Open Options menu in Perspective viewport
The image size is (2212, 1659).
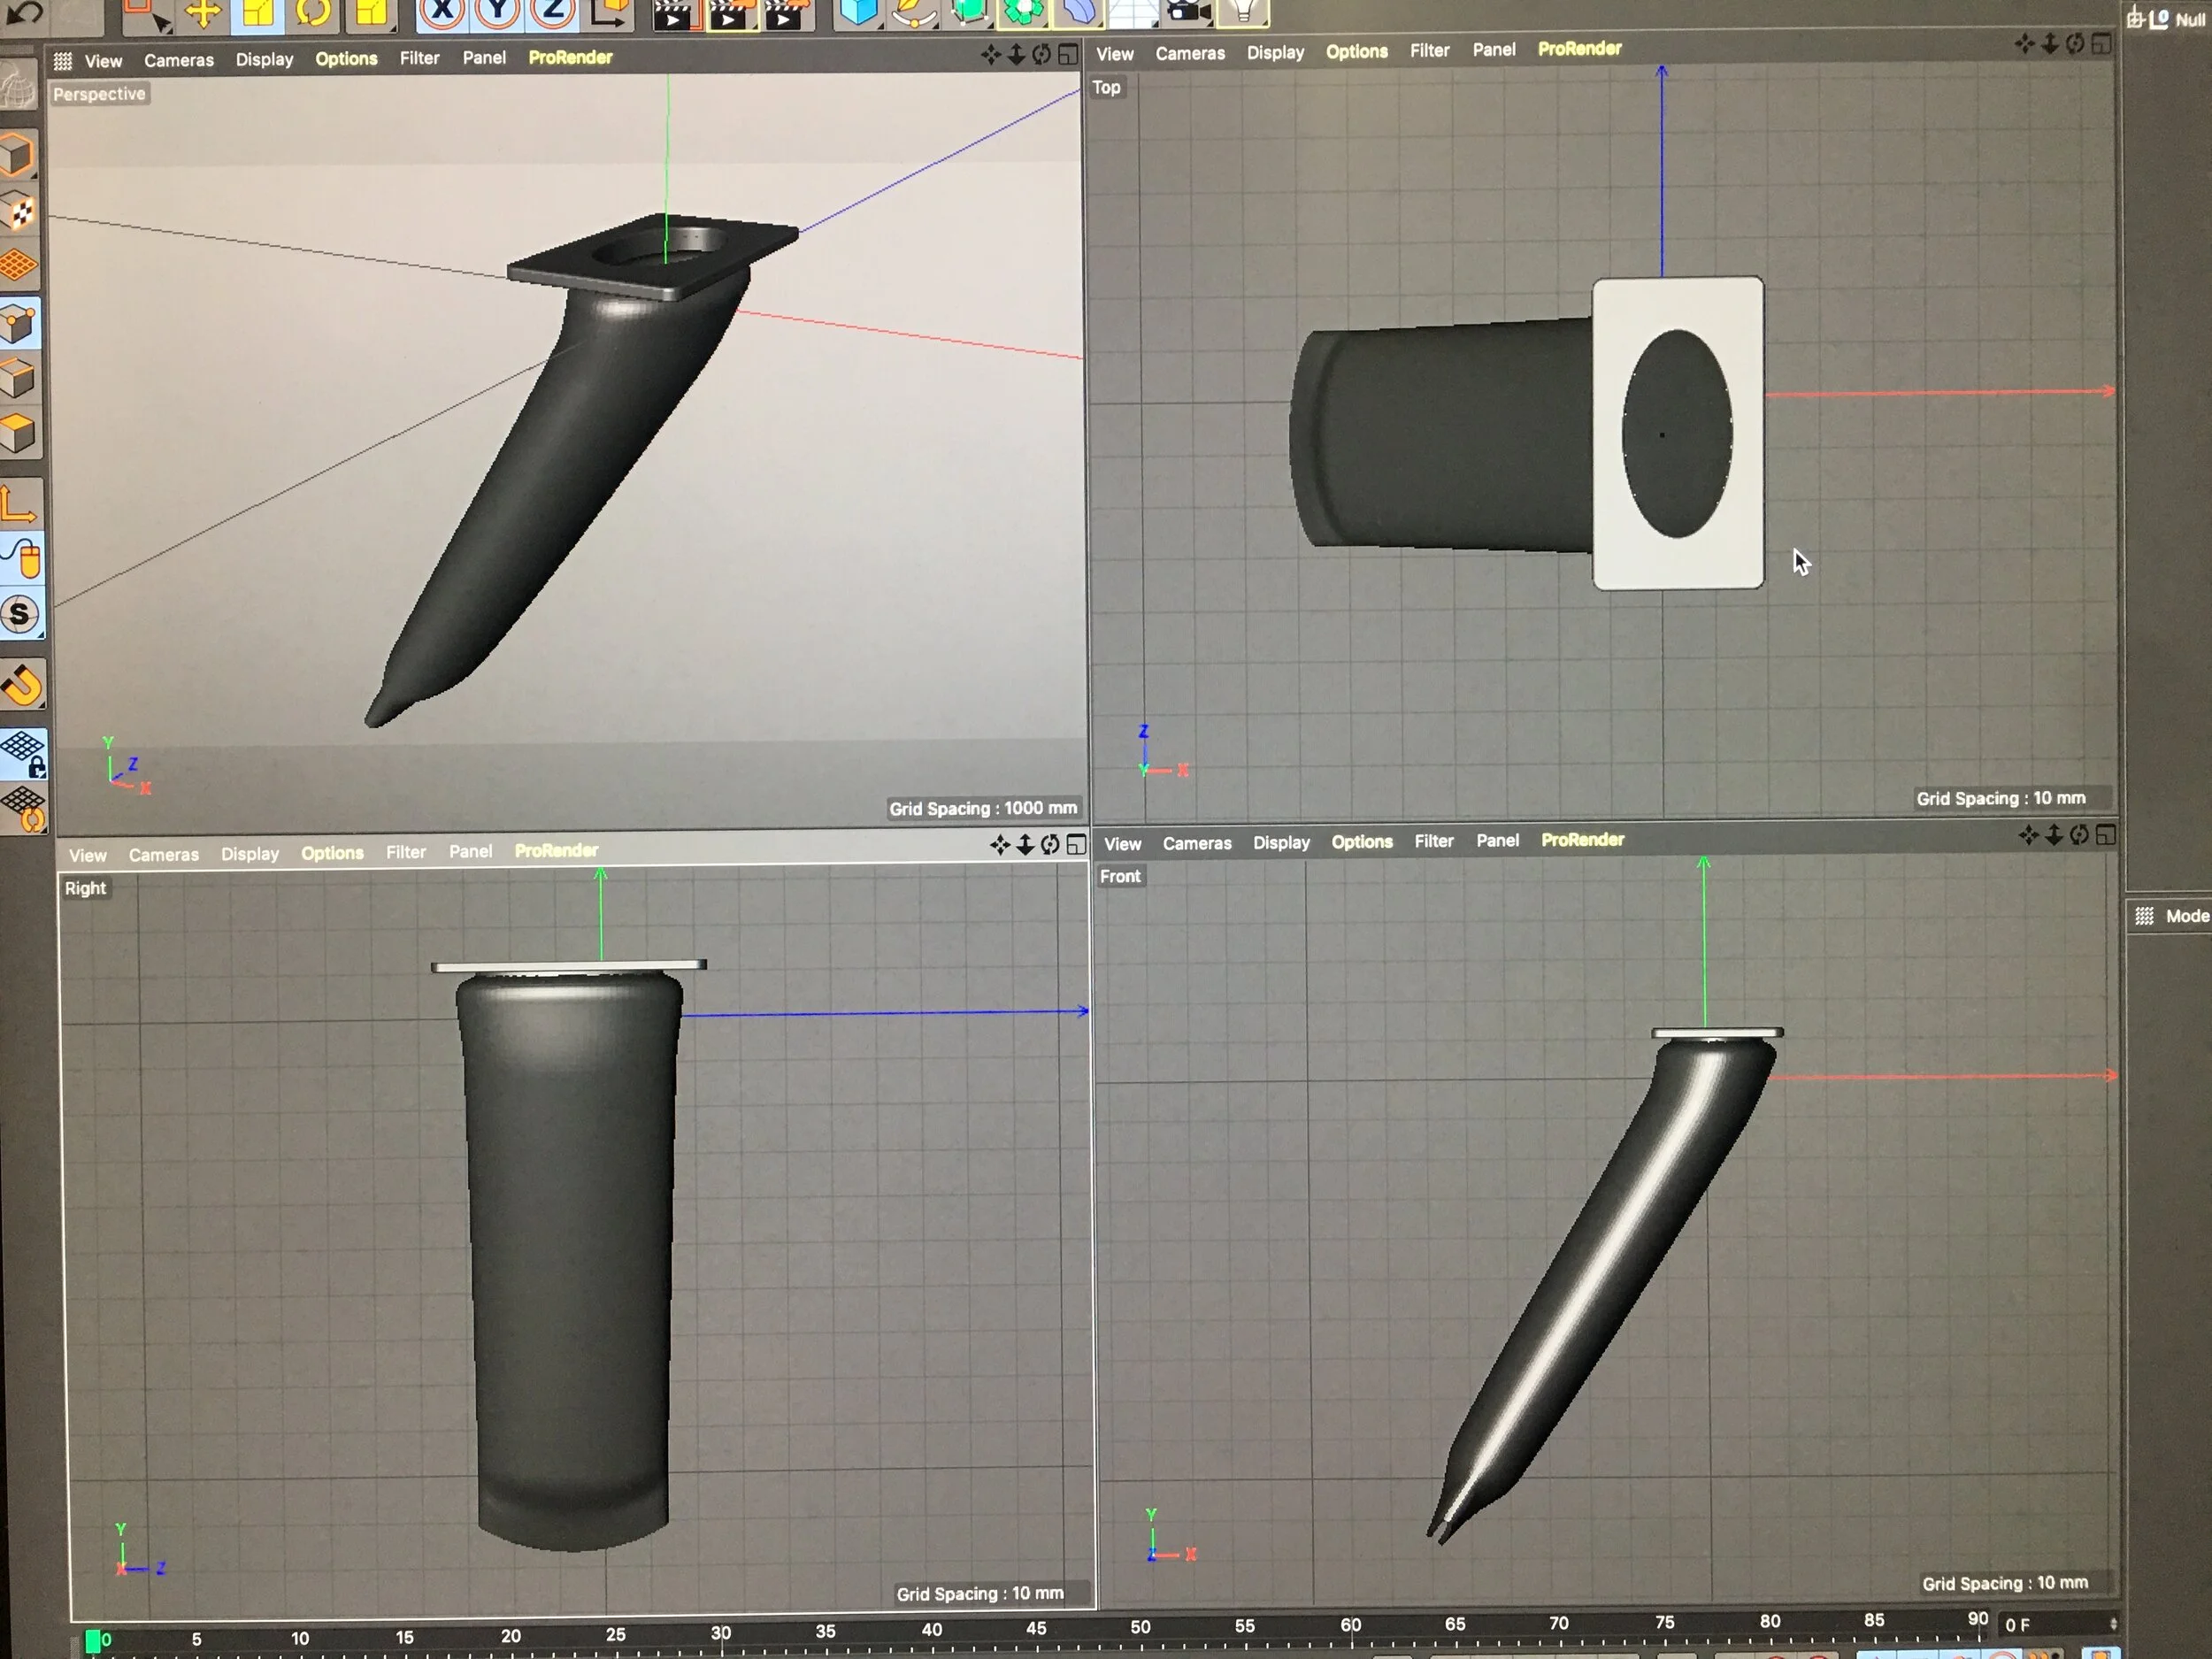click(x=346, y=59)
